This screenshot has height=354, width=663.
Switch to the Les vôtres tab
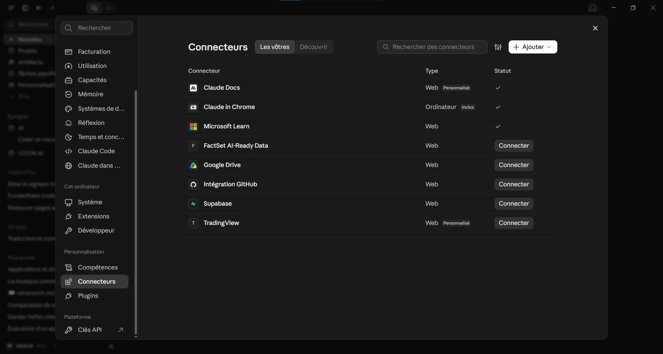point(275,47)
